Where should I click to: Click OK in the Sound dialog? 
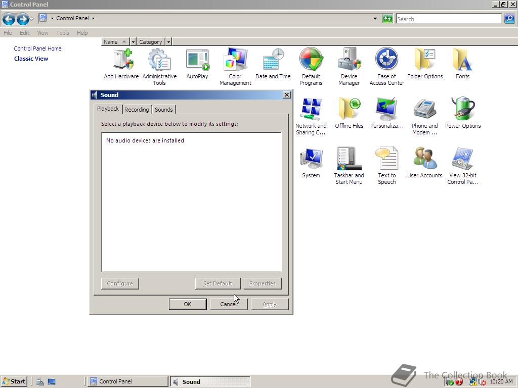[187, 304]
